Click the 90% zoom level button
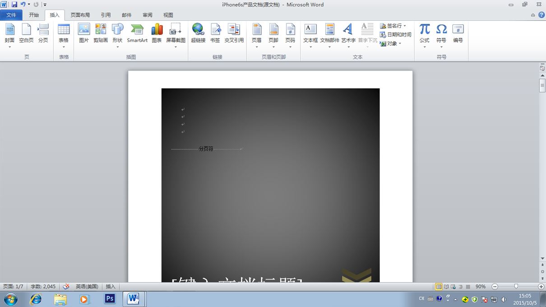Image resolution: width=546 pixels, height=307 pixels. click(481, 287)
